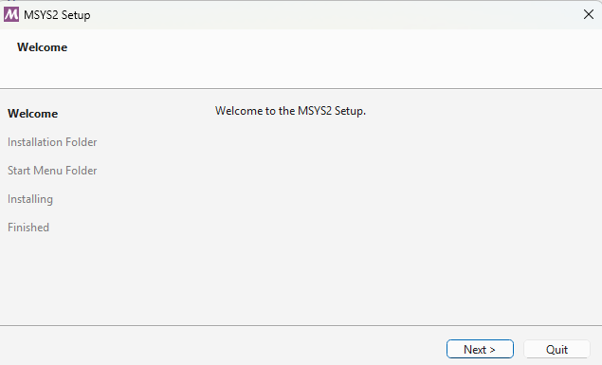Click the 'Welcome to the MSYS2 Setup.' text

point(290,111)
